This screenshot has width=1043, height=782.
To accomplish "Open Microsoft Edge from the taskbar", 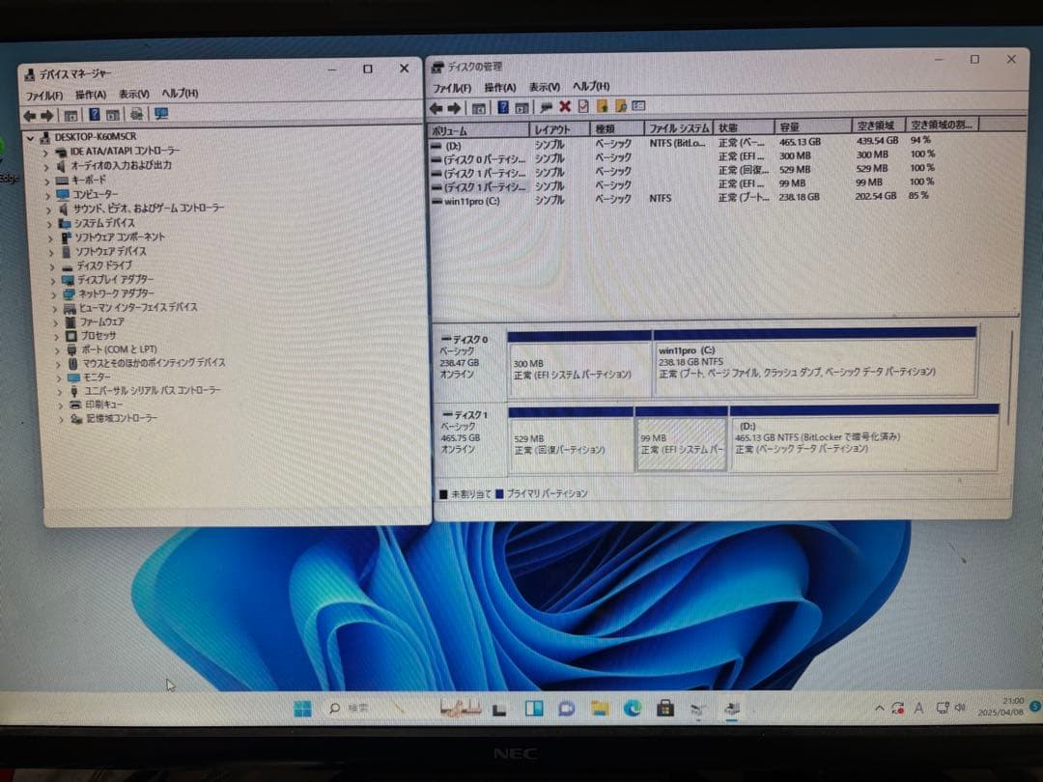I will tap(634, 709).
